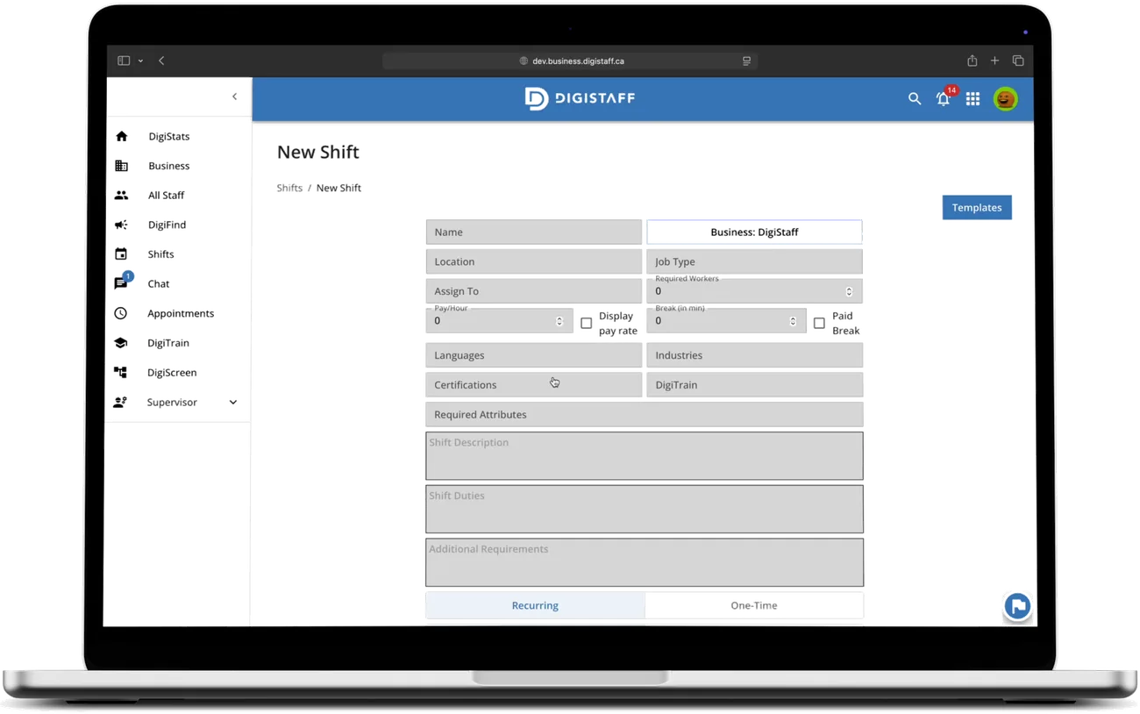Open the Languages dropdown

[534, 355]
